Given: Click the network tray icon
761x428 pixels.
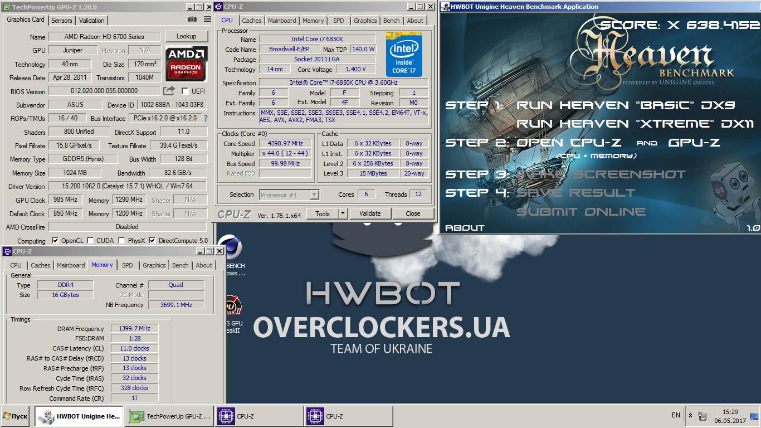Looking at the screenshot, I should 703,416.
